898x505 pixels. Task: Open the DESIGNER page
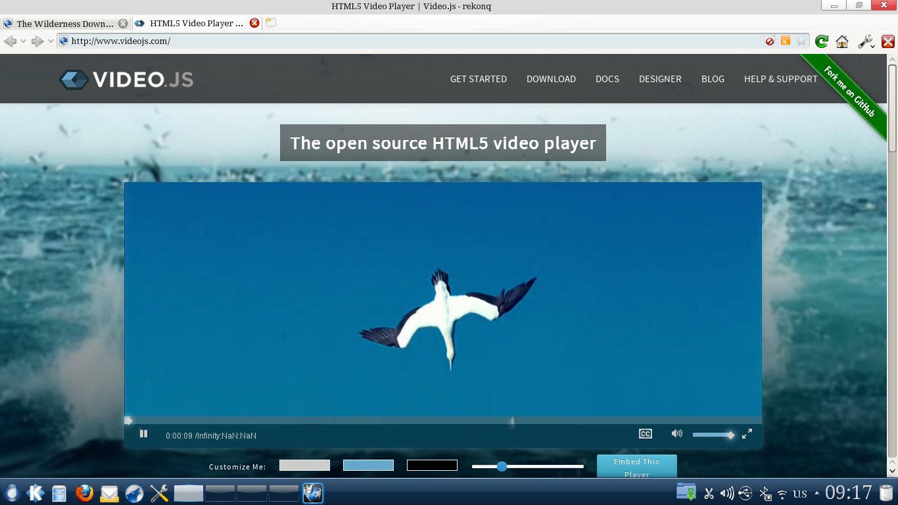tap(660, 79)
